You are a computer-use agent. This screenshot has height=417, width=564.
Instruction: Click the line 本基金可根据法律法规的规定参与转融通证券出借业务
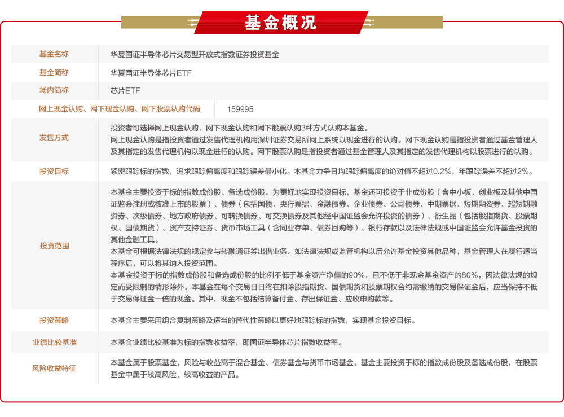click(324, 252)
